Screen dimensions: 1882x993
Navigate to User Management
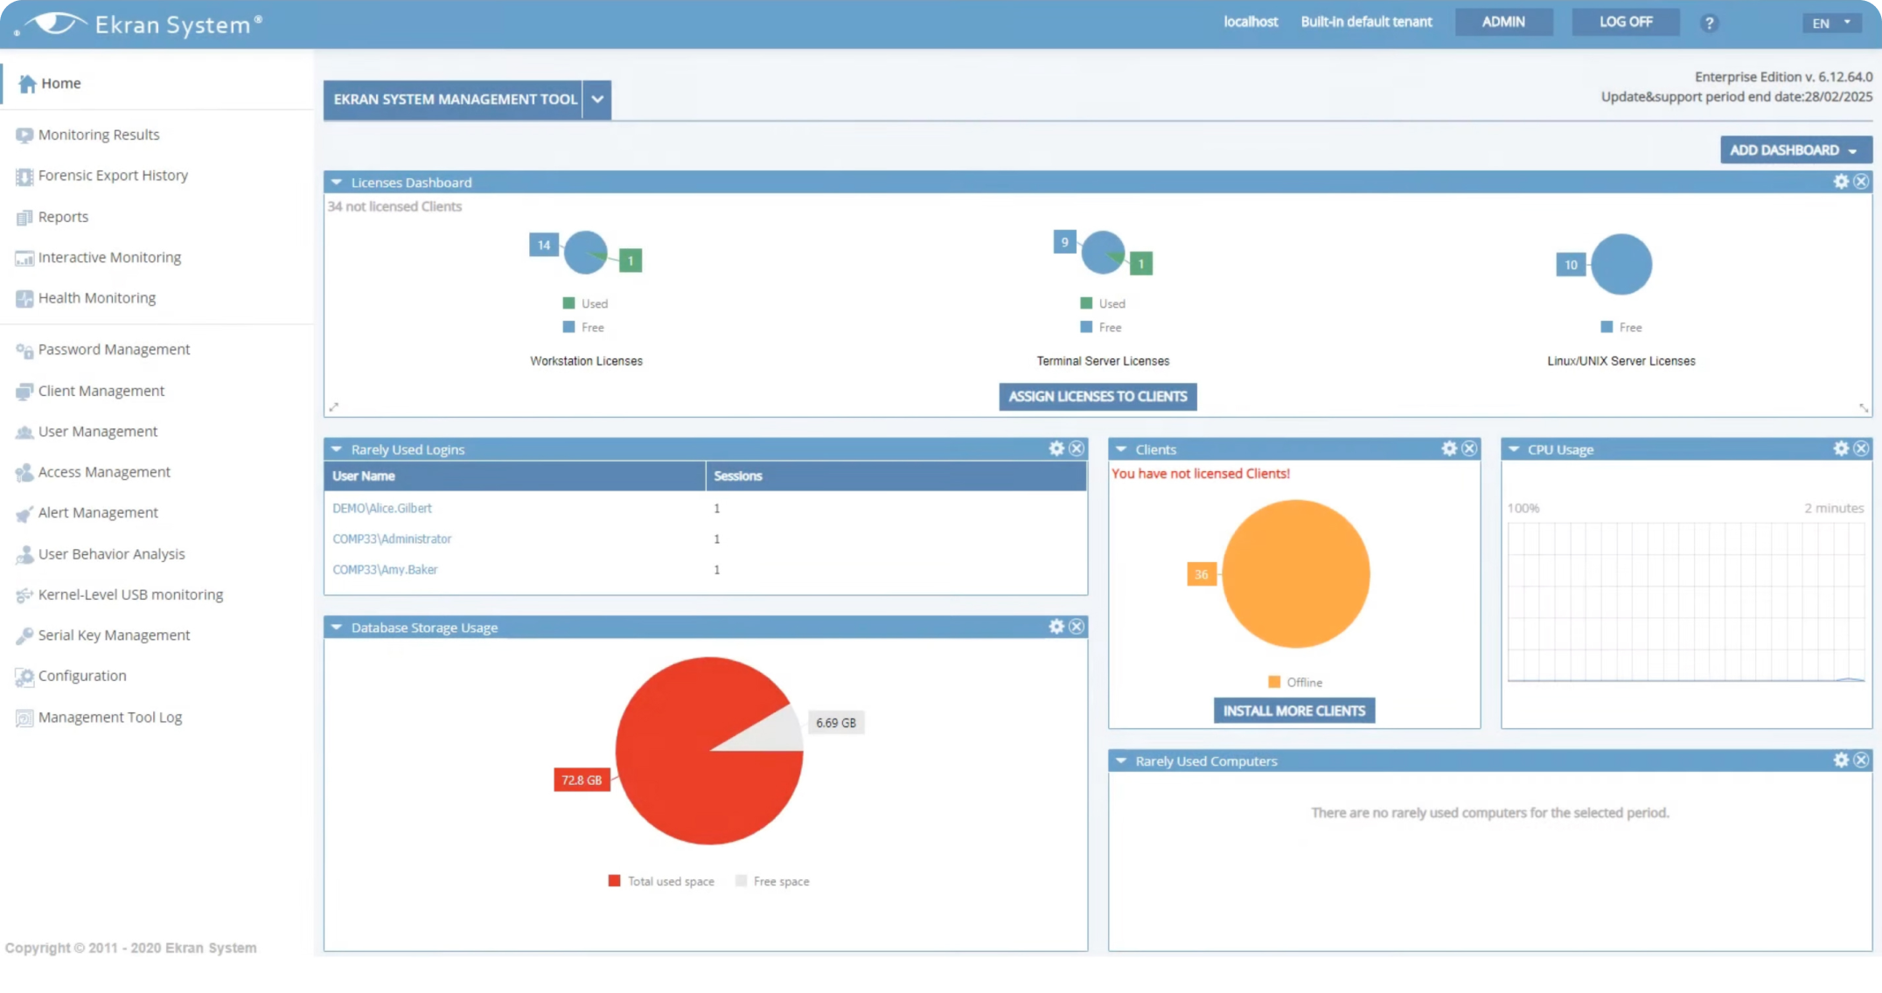[98, 431]
